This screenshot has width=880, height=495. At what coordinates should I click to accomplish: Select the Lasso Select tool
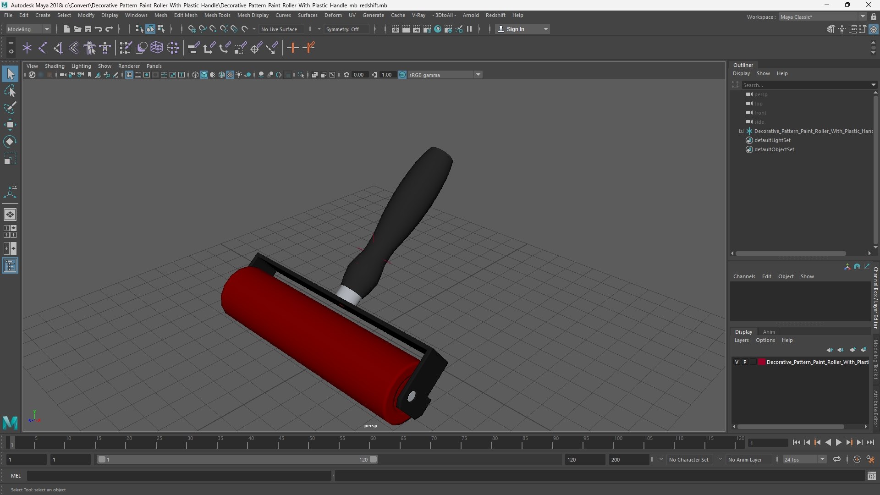pyautogui.click(x=10, y=91)
